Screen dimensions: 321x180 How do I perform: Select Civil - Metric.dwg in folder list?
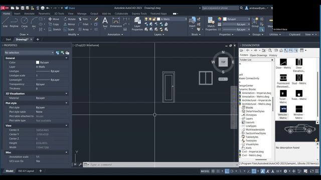[252, 155]
